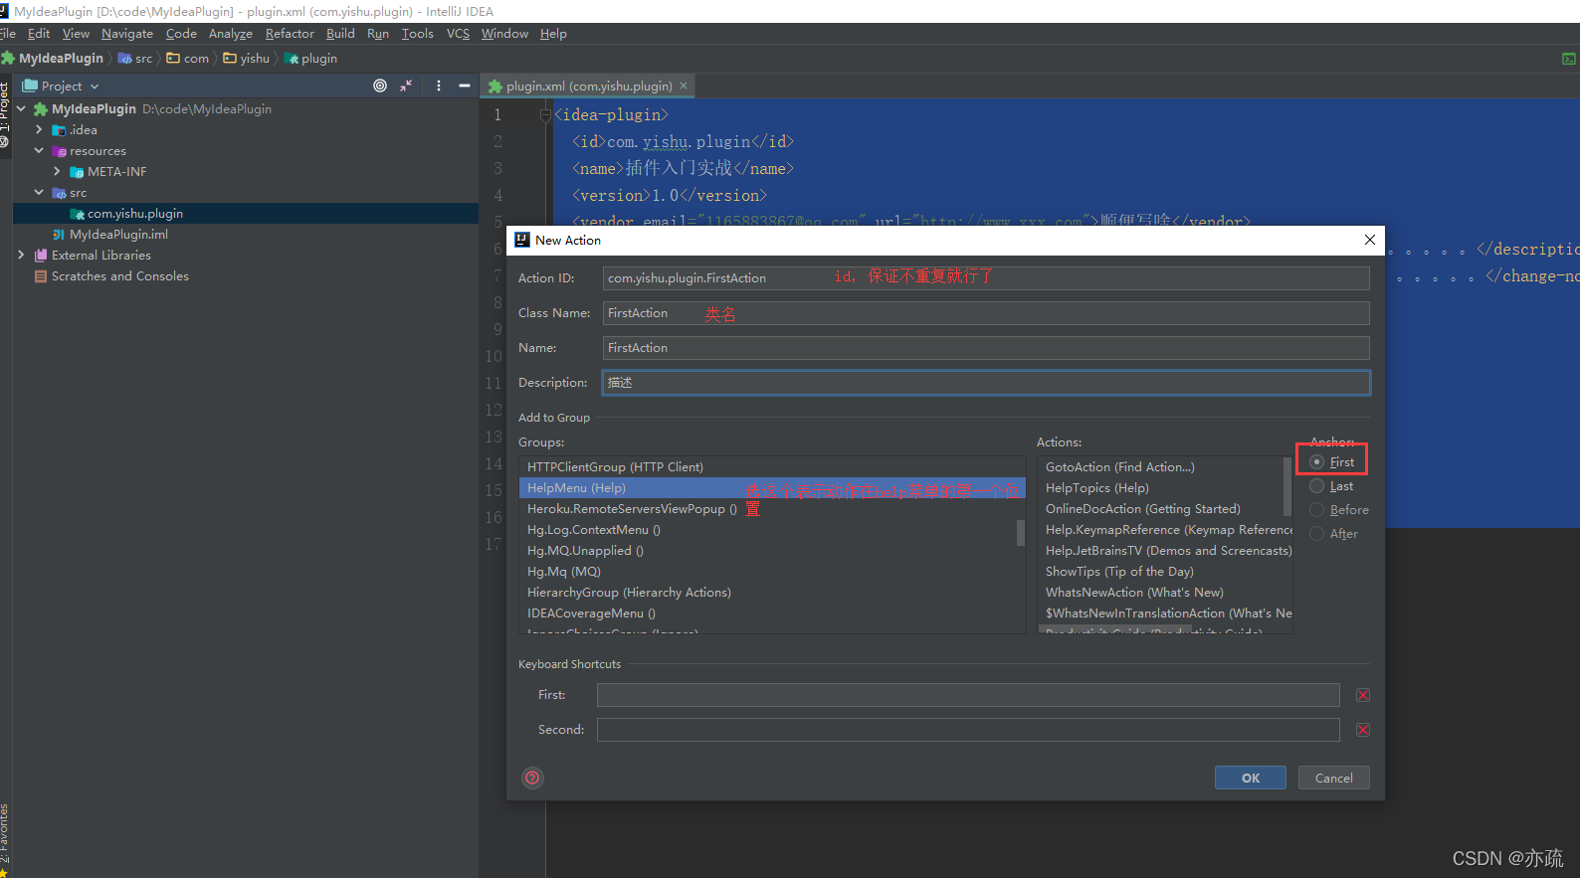This screenshot has height=878, width=1580.
Task: Cancel the New Action dialog
Action: [x=1334, y=778]
